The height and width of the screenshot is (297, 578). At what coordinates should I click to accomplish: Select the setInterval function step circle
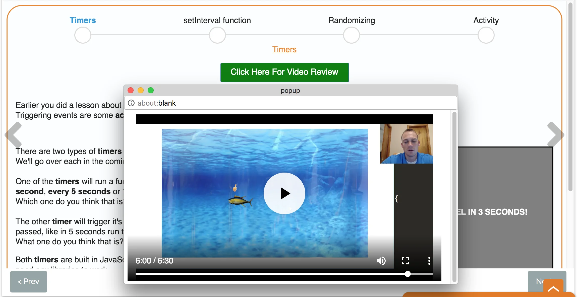217,35
